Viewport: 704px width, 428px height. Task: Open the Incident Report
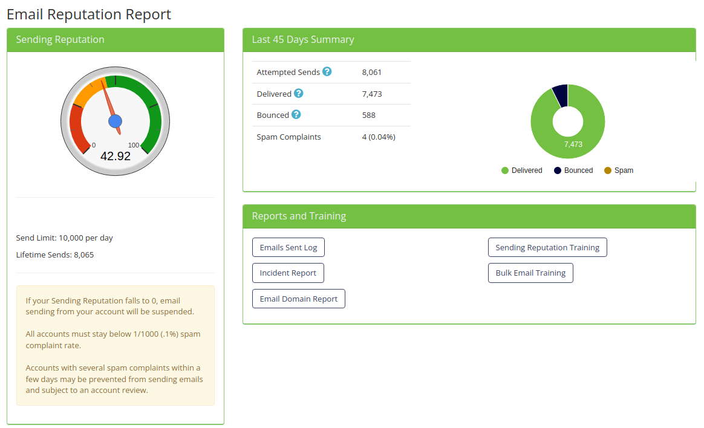pyautogui.click(x=288, y=273)
